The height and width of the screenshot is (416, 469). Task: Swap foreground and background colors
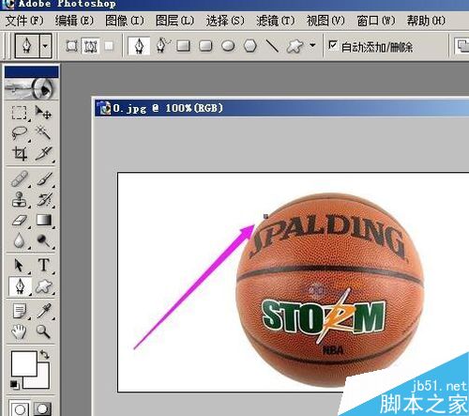pos(45,354)
